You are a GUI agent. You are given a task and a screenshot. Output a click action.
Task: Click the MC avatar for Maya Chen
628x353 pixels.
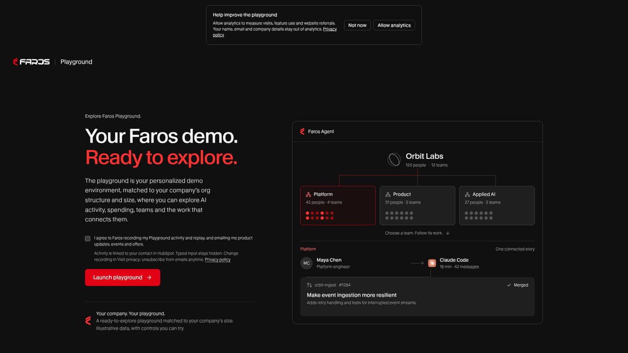pyautogui.click(x=307, y=263)
